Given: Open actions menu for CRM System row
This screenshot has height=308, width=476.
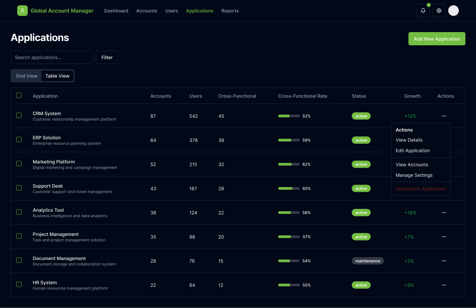Looking at the screenshot, I should pos(444,116).
